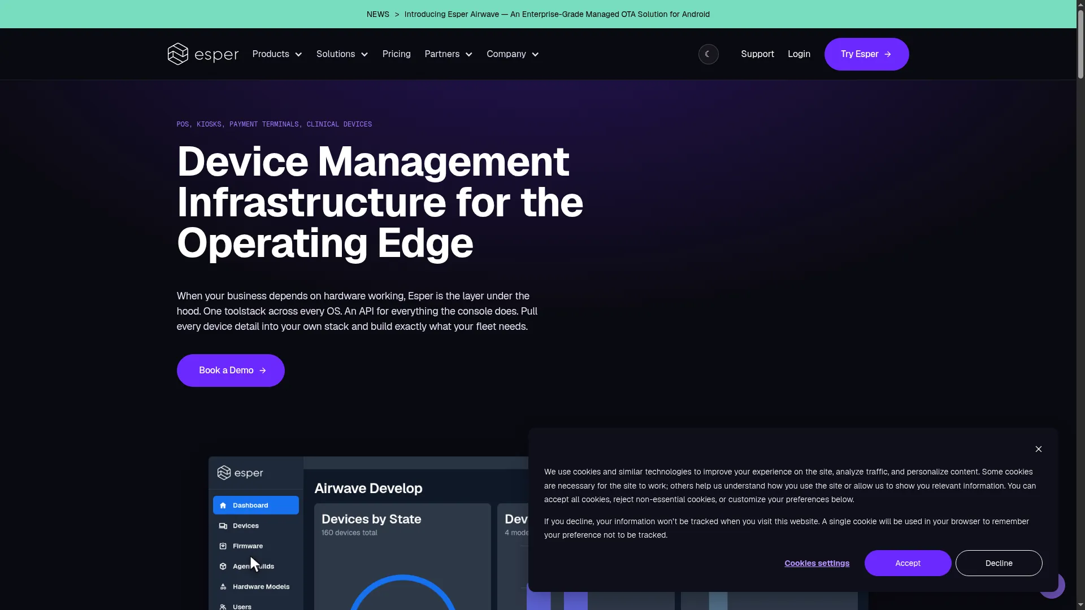Toggle dark mode moon switch
1085x610 pixels.
(x=708, y=54)
